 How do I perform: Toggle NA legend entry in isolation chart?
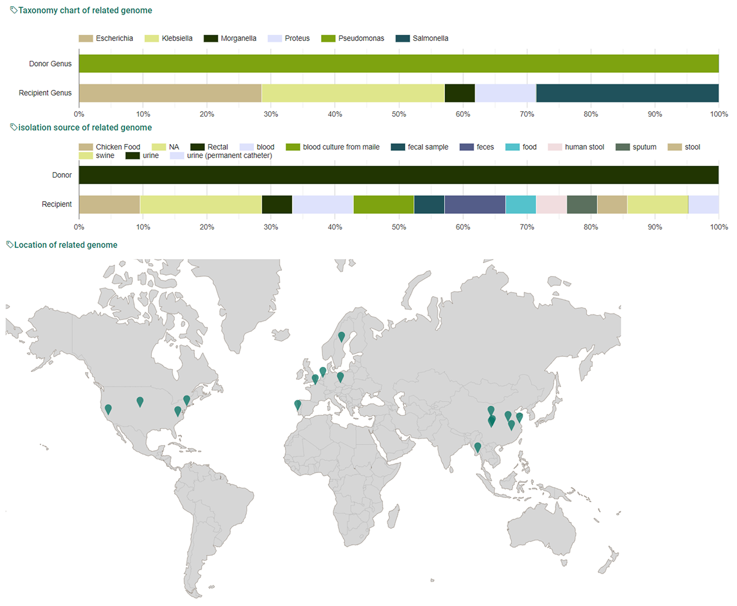click(165, 147)
